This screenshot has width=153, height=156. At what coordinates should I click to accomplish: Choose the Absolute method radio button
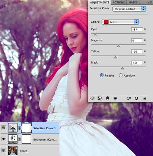coord(121,75)
